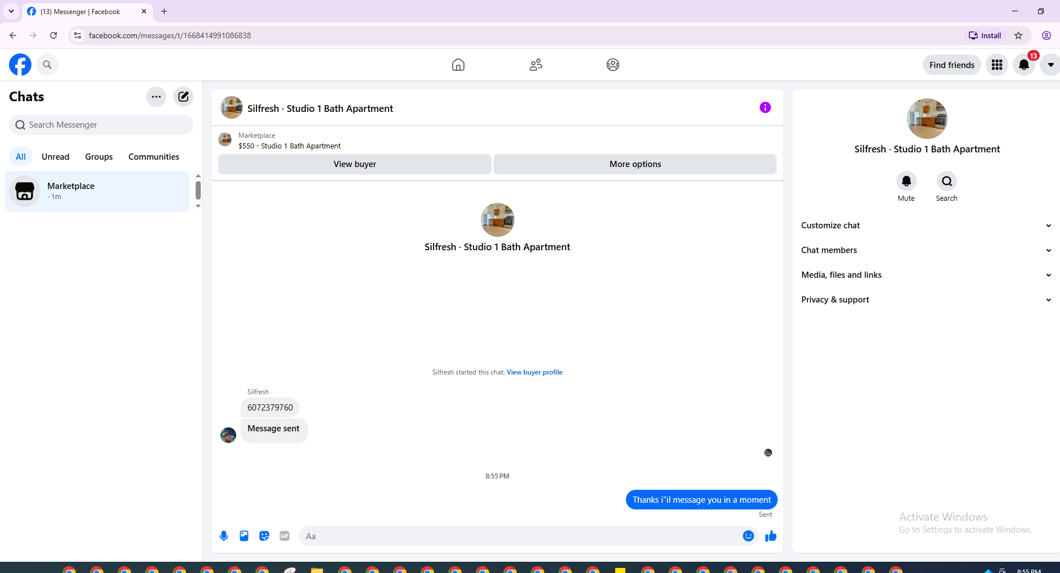Image resolution: width=1060 pixels, height=573 pixels.
Task: Open the Friends icon in top navigation
Action: point(536,65)
